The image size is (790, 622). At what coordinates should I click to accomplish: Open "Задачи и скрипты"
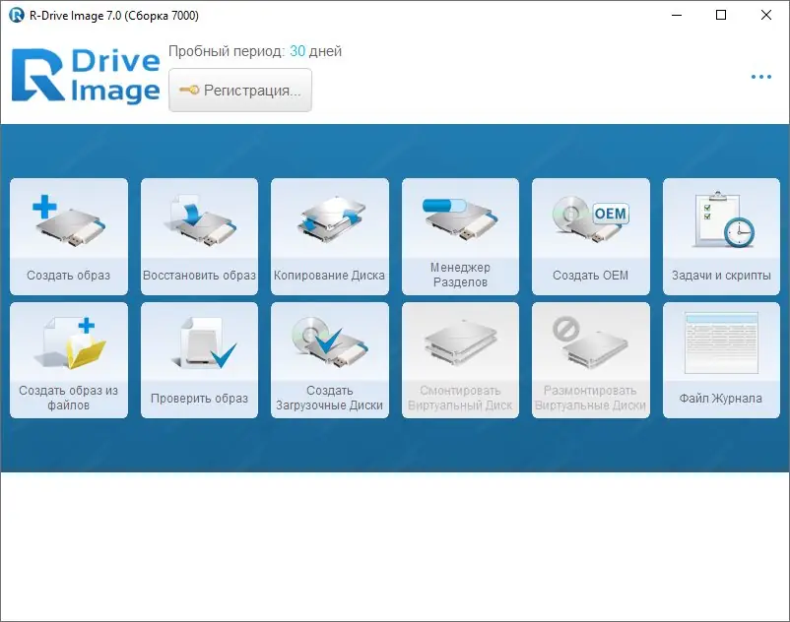click(721, 234)
